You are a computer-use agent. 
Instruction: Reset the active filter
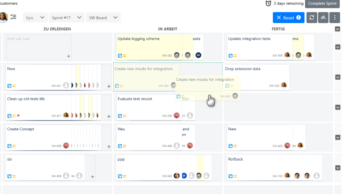point(289,18)
